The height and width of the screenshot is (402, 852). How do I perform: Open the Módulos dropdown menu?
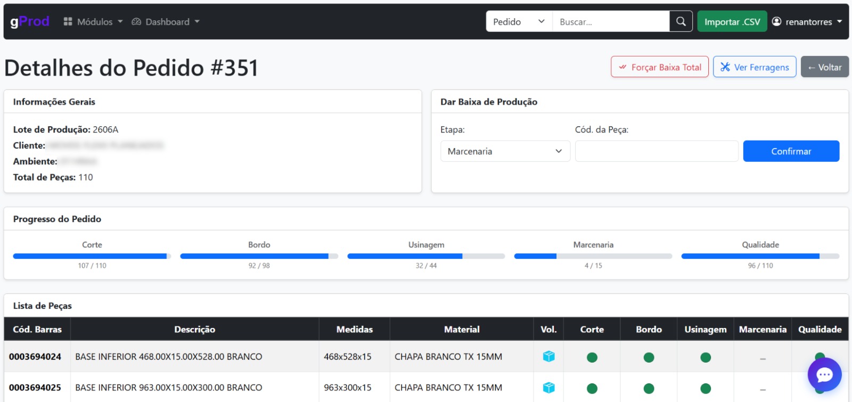point(93,22)
